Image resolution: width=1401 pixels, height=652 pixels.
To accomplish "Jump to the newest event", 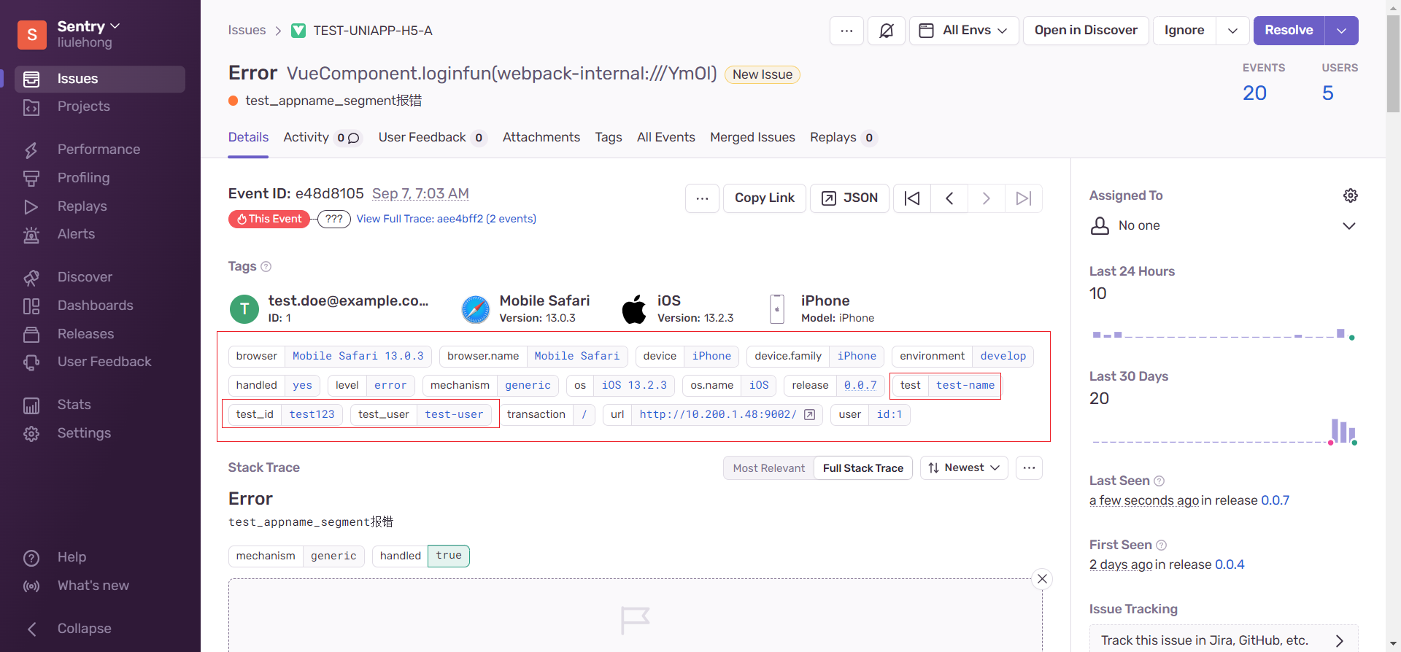I will click(1024, 198).
